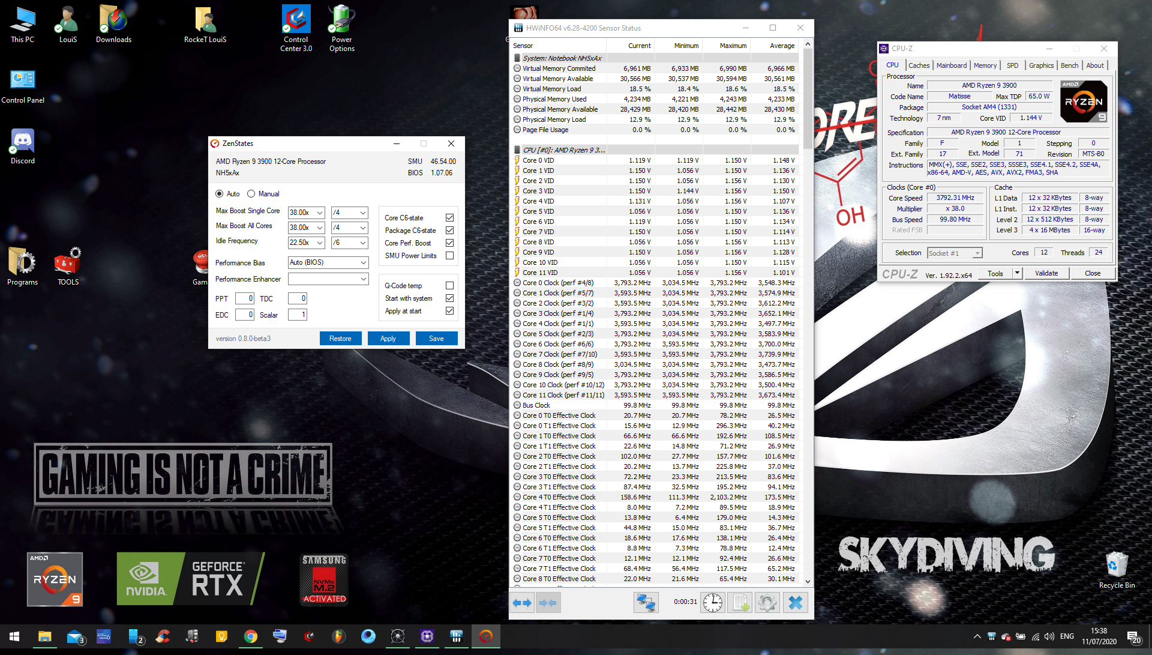The height and width of the screenshot is (655, 1152).
Task: Open Windows Start menu
Action: tap(14, 636)
